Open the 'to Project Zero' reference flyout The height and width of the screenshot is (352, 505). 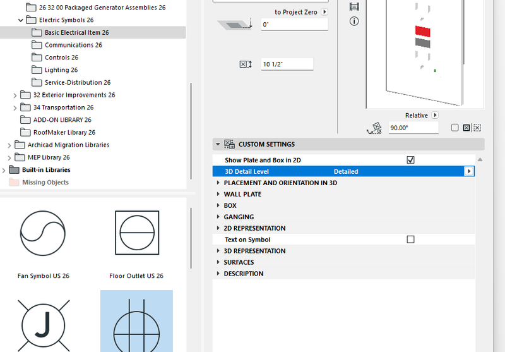click(324, 12)
